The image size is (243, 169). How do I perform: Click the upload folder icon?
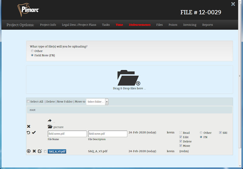coord(128,78)
